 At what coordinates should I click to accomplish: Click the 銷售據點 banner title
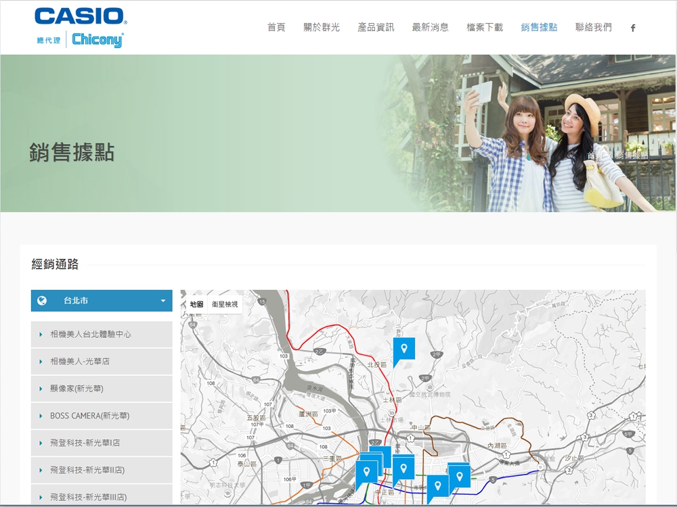[72, 152]
